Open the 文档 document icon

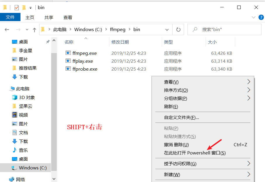tap(15, 132)
